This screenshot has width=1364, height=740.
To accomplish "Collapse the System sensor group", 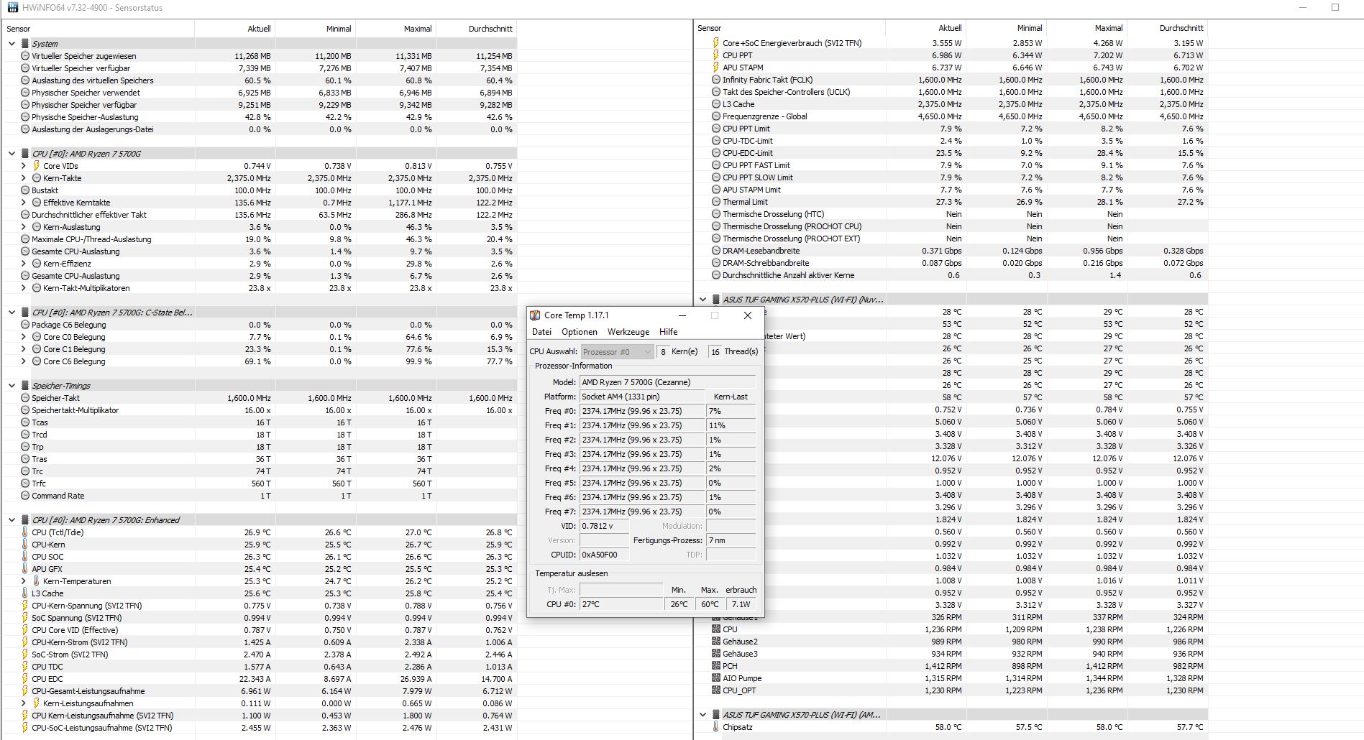I will (x=12, y=44).
